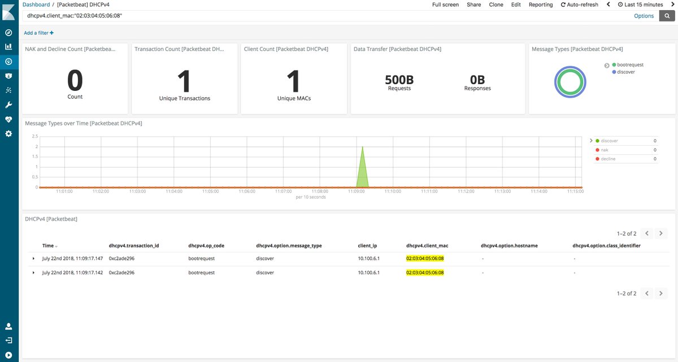Click the decline legend color dot
This screenshot has height=362, width=678.
coord(597,159)
